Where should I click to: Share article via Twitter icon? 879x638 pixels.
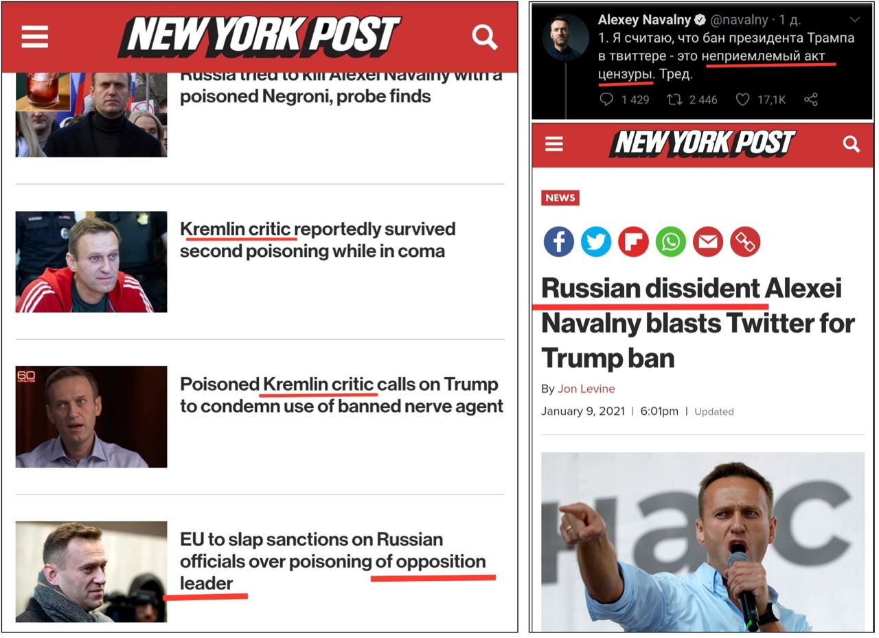pos(596,242)
